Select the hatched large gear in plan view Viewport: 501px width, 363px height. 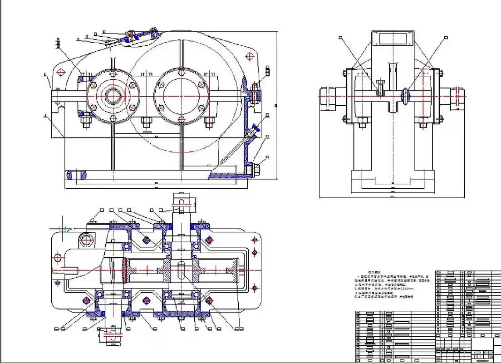click(x=181, y=271)
